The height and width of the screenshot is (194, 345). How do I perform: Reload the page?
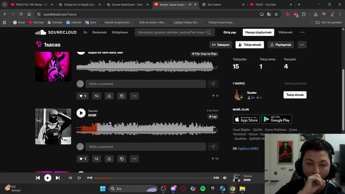pos(21,14)
